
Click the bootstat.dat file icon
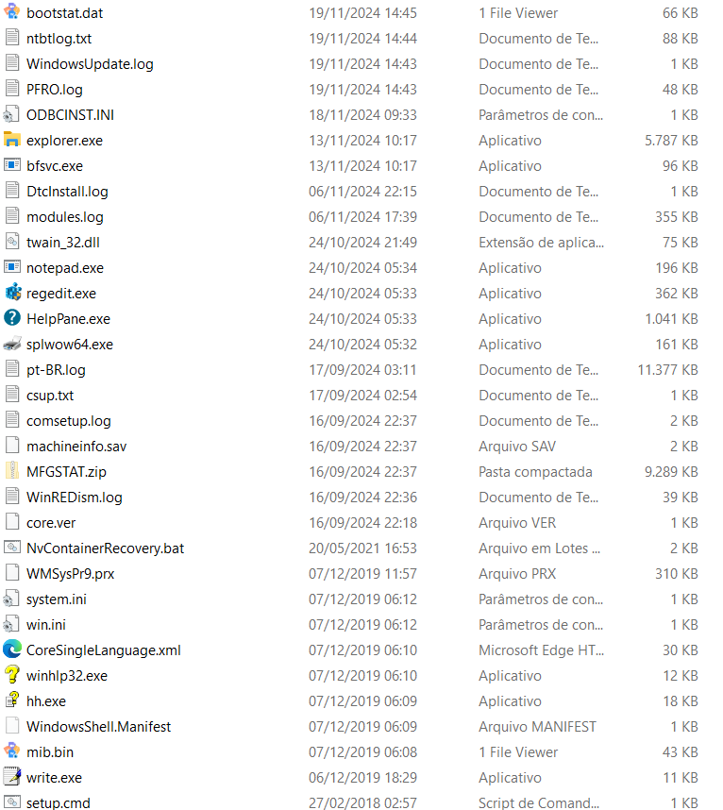click(x=12, y=12)
